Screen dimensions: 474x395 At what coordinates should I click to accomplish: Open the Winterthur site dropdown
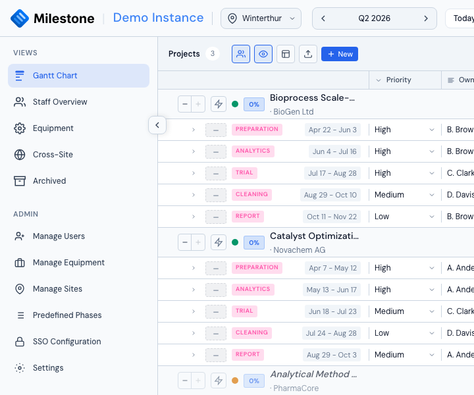(261, 18)
